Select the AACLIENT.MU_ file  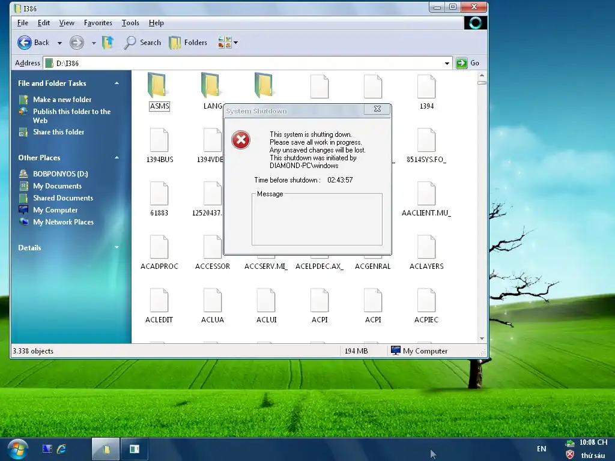426,198
